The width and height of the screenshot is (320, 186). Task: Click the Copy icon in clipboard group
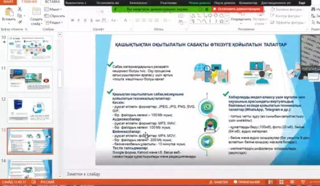click(x=20, y=16)
